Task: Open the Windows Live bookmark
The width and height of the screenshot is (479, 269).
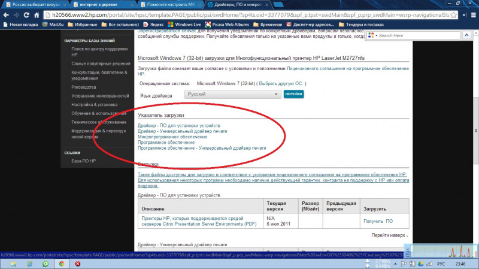Action: point(184,25)
